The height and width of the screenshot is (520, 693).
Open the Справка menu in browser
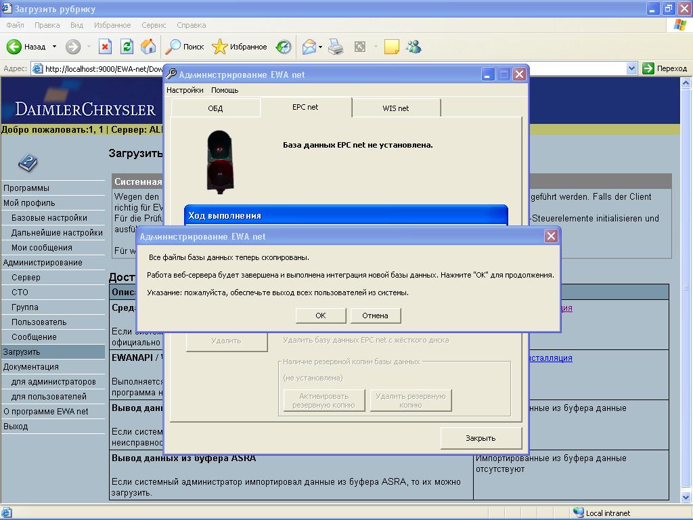192,25
